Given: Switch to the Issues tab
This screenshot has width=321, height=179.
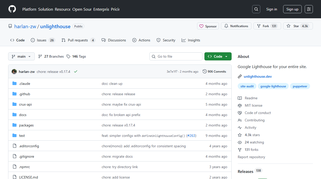Looking at the screenshot, I should tap(43, 40).
